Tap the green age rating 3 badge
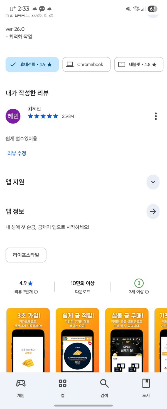This screenshot has height=409, width=167. point(139,284)
